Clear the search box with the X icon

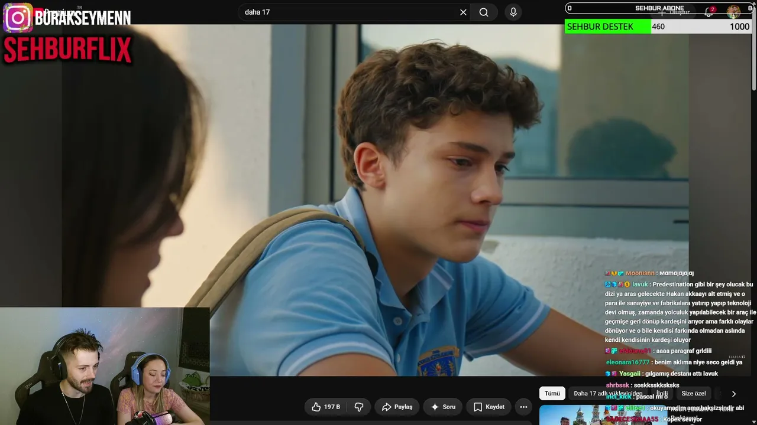(x=463, y=12)
